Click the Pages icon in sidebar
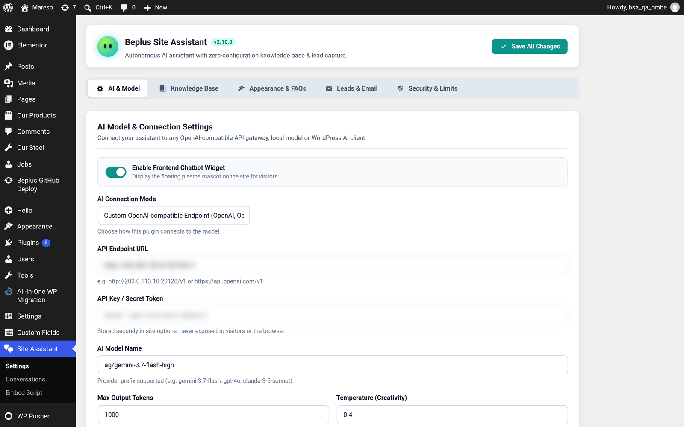The width and height of the screenshot is (684, 427). pyautogui.click(x=9, y=99)
